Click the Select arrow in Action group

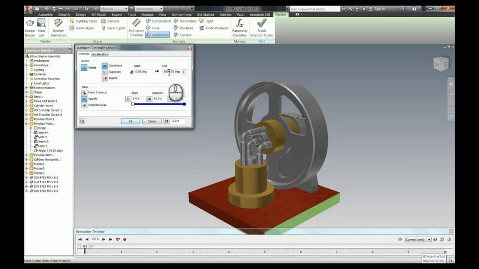[84, 68]
